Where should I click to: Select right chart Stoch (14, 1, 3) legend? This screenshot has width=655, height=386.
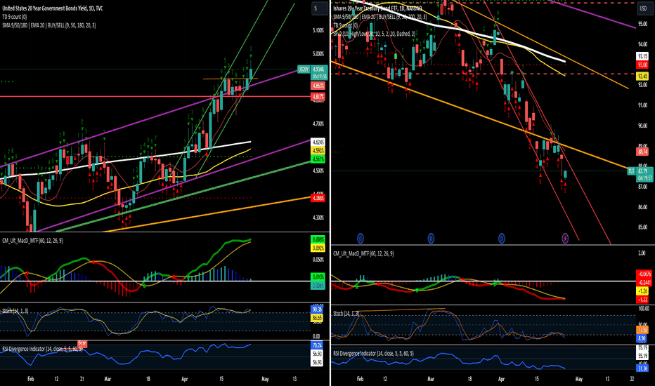click(346, 313)
